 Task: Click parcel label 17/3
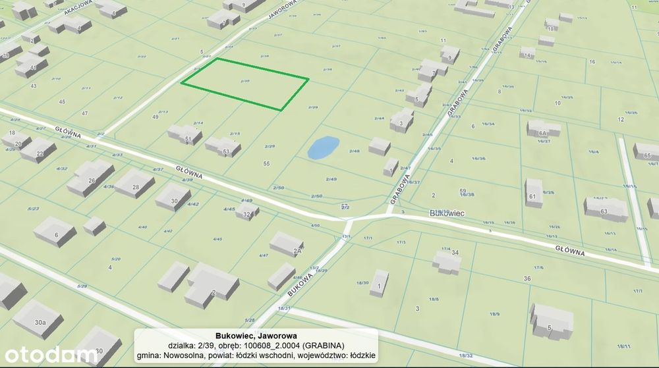(401, 242)
